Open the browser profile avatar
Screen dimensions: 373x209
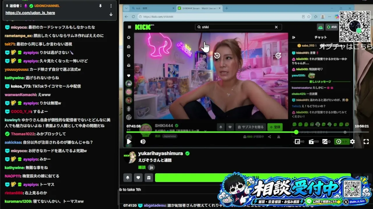(x=323, y=17)
